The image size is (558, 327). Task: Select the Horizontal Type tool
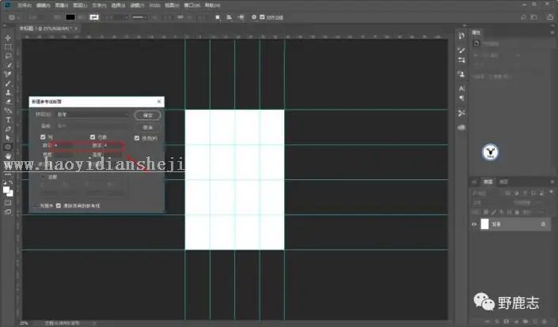pos(8,120)
